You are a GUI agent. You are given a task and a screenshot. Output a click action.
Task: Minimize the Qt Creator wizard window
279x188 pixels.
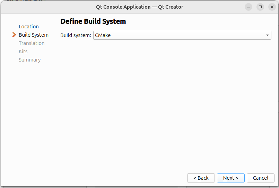(249, 7)
